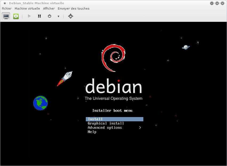Open the window menu dot in title bar

[x=5, y=3]
